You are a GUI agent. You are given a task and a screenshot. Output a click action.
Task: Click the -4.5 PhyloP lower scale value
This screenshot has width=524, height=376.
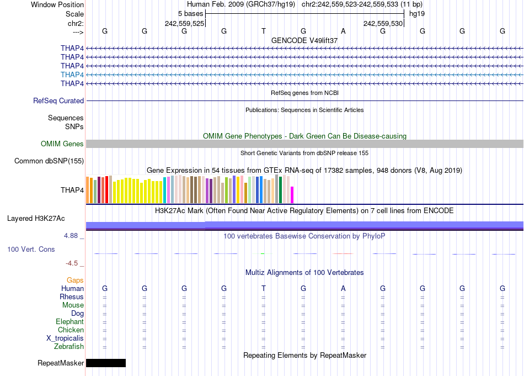point(72,263)
